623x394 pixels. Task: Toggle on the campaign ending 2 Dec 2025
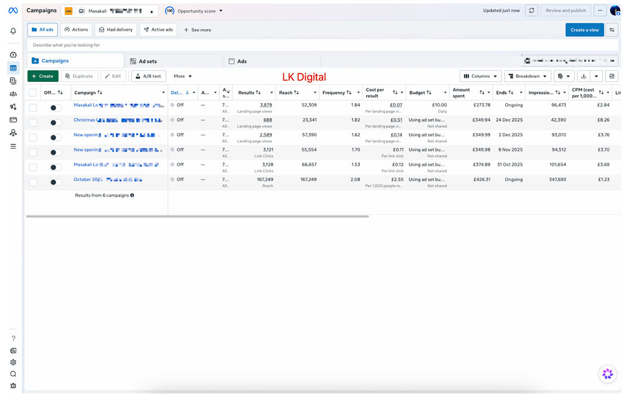tap(55, 137)
